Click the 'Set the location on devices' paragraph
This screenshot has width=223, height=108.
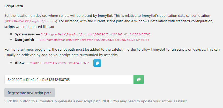coord(103,16)
